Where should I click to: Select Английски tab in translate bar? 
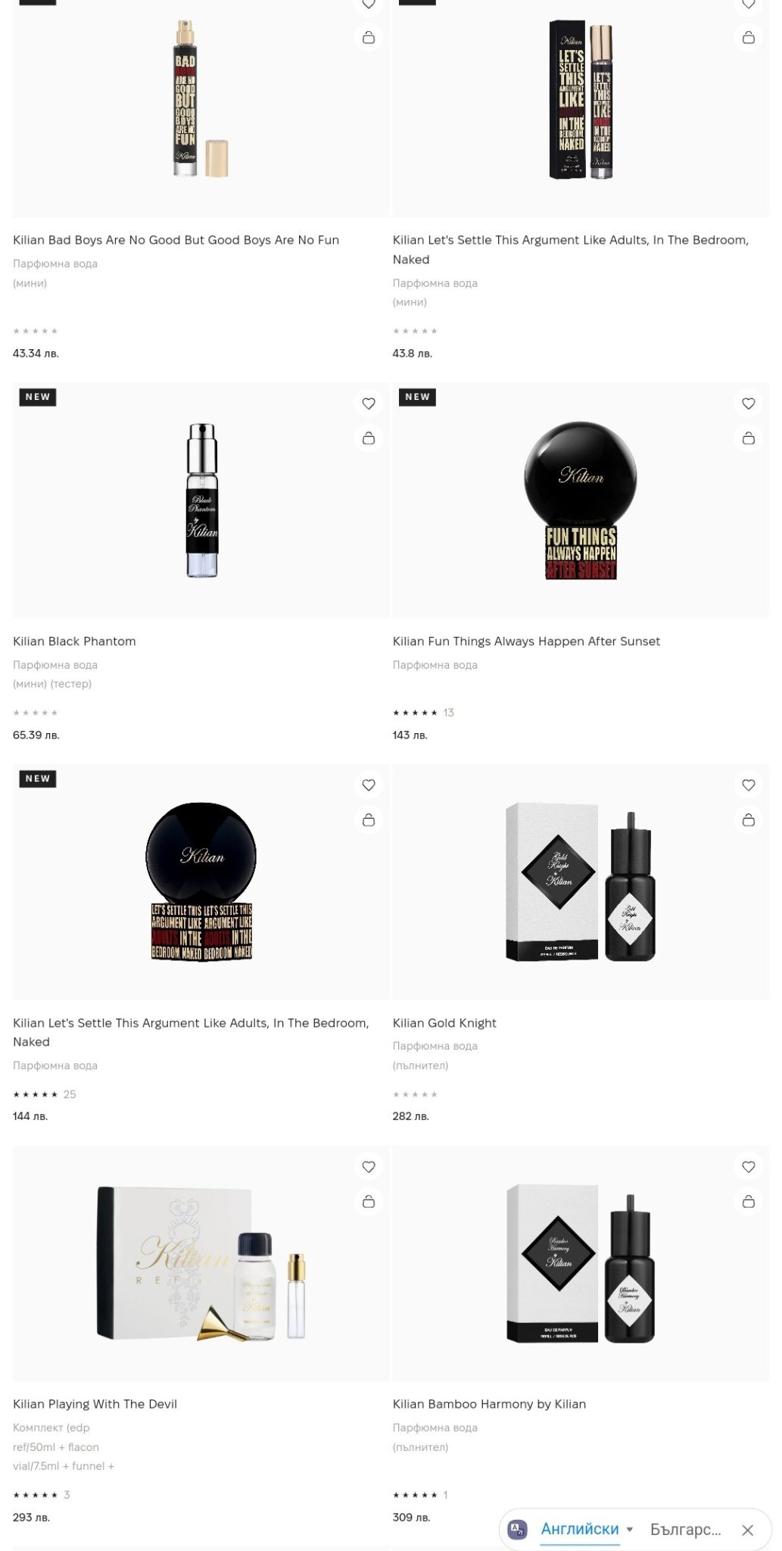point(580,1529)
